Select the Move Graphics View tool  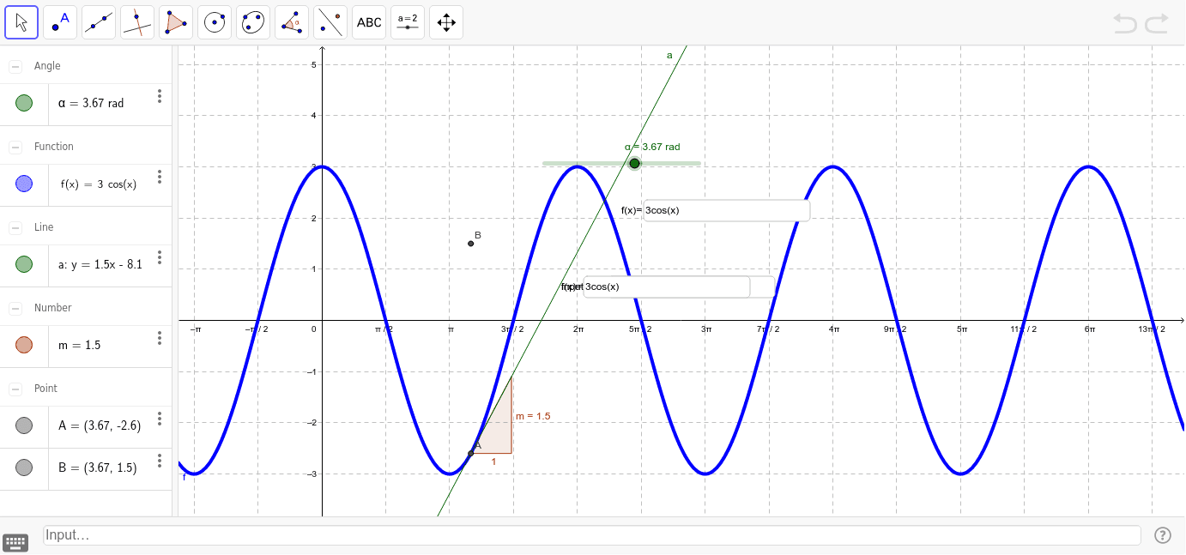tap(446, 22)
